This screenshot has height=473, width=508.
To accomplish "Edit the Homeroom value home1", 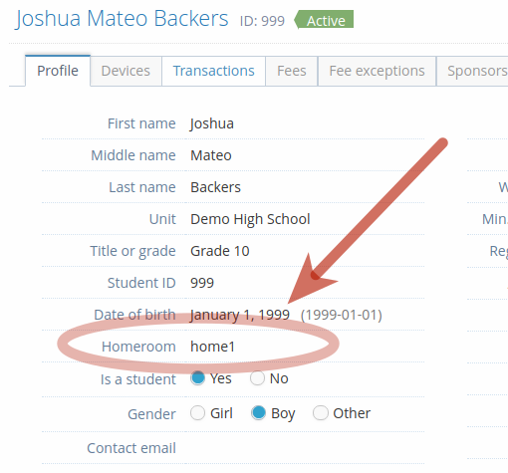I will 212,347.
